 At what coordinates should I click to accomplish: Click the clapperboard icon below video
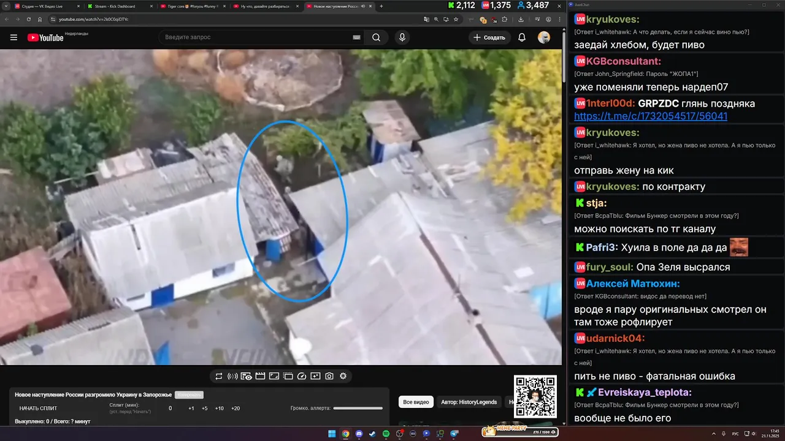point(260,376)
